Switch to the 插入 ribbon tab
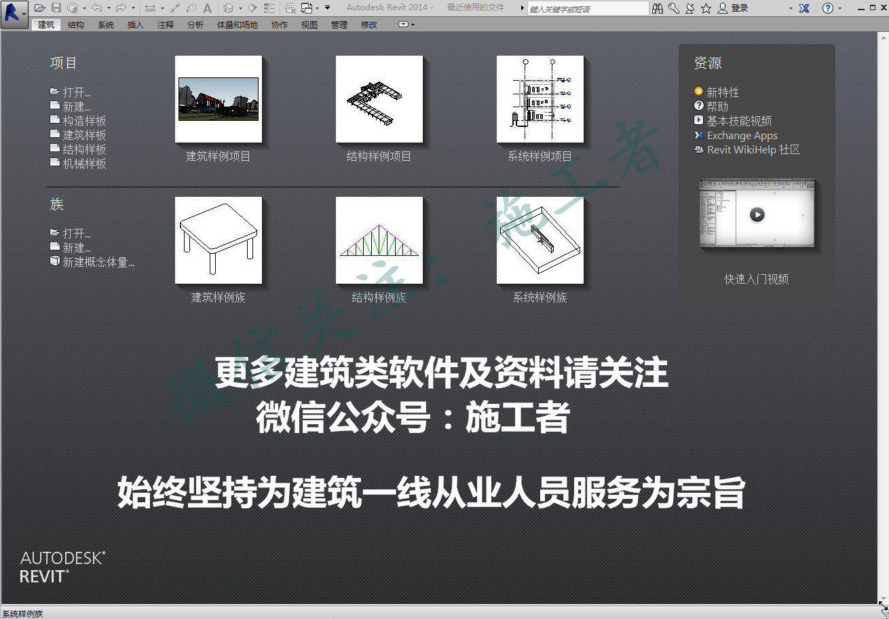This screenshot has height=619, width=889. click(x=136, y=24)
